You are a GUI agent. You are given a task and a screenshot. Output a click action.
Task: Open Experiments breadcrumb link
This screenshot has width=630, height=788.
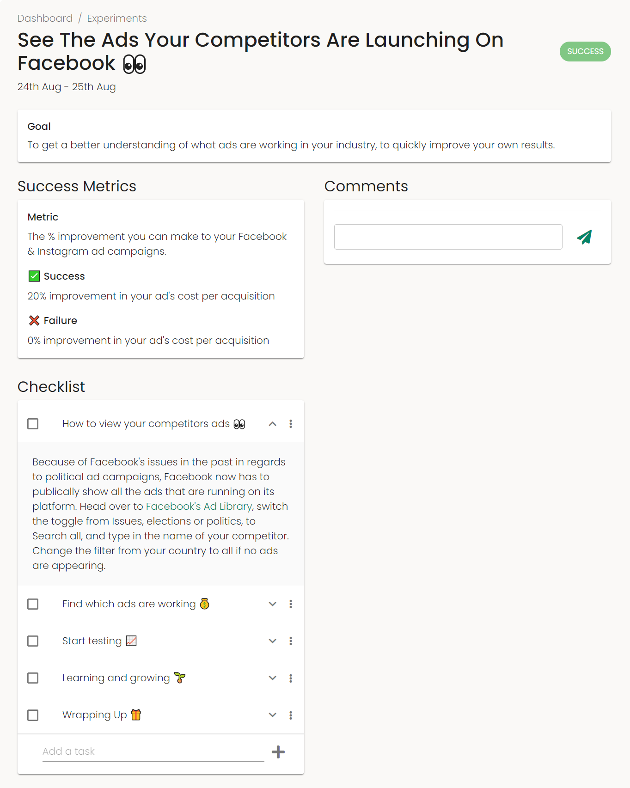click(117, 18)
